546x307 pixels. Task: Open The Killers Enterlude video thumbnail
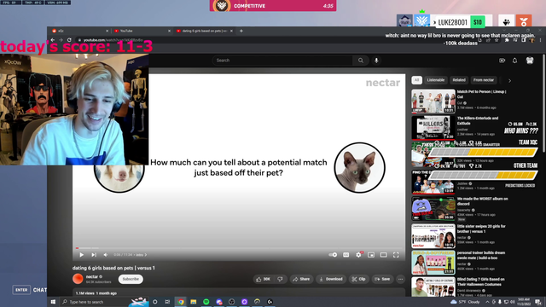[433, 128]
